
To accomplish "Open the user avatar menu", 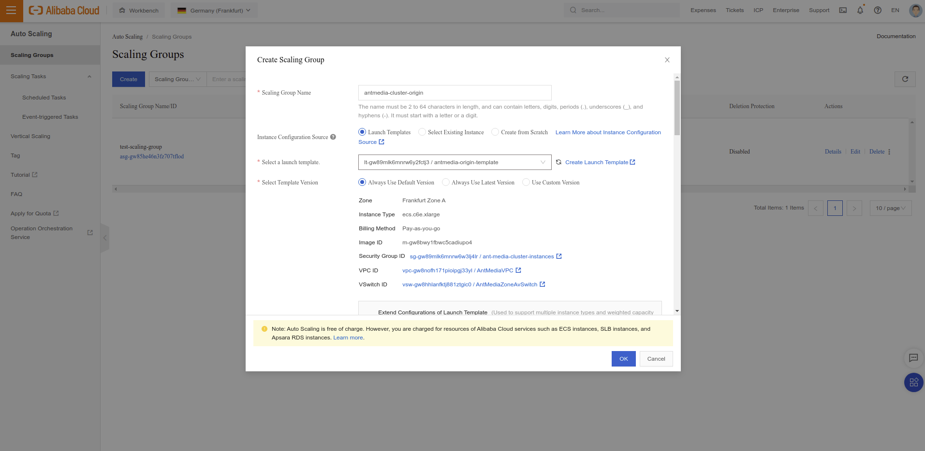I will coord(915,10).
